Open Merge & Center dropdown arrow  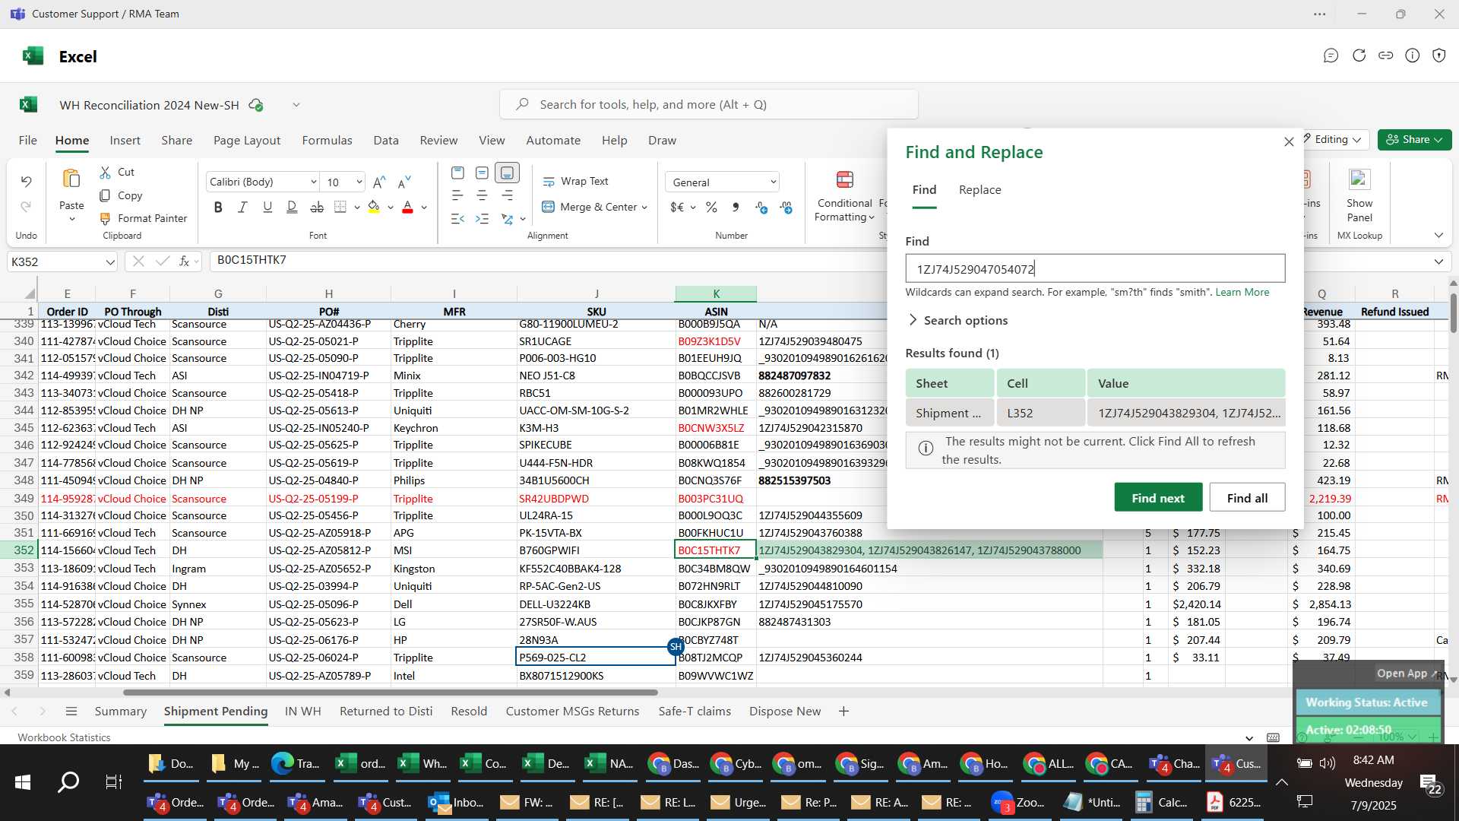(x=644, y=208)
